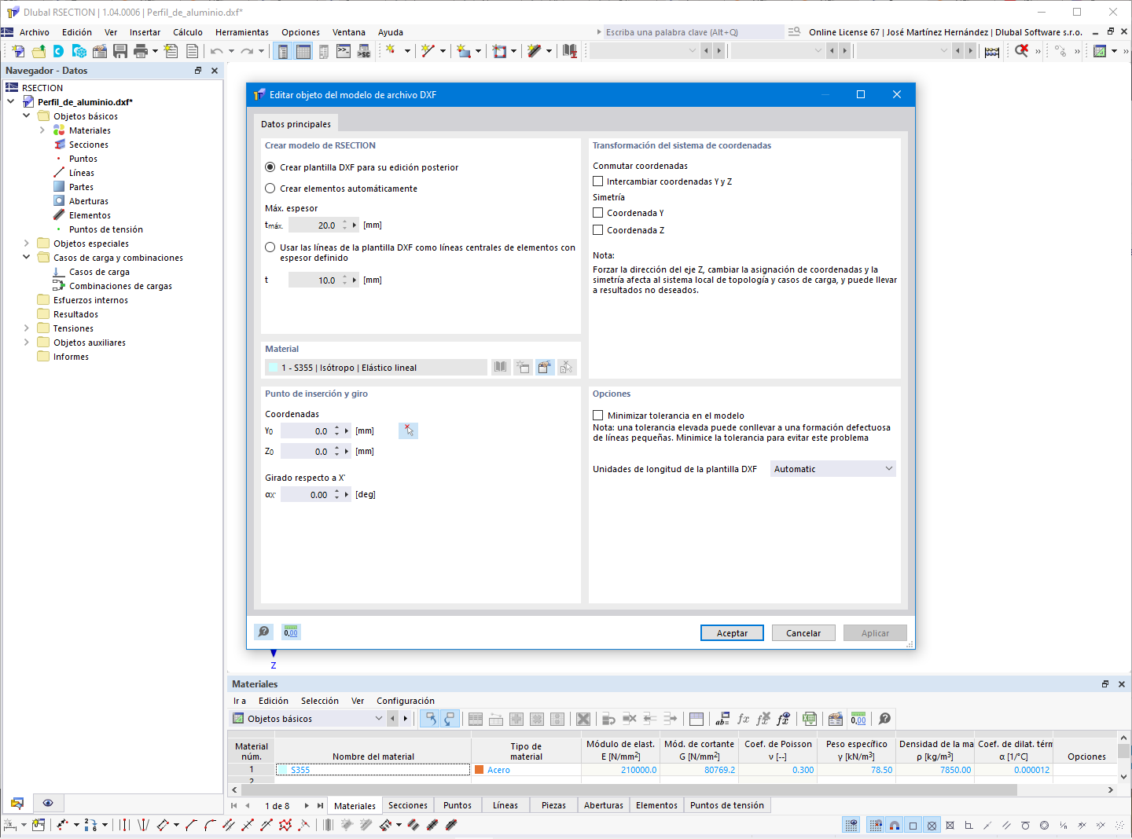Screen dimensions: 1132x839
Task: Open the 'Herramientas' menu
Action: pyautogui.click(x=242, y=32)
